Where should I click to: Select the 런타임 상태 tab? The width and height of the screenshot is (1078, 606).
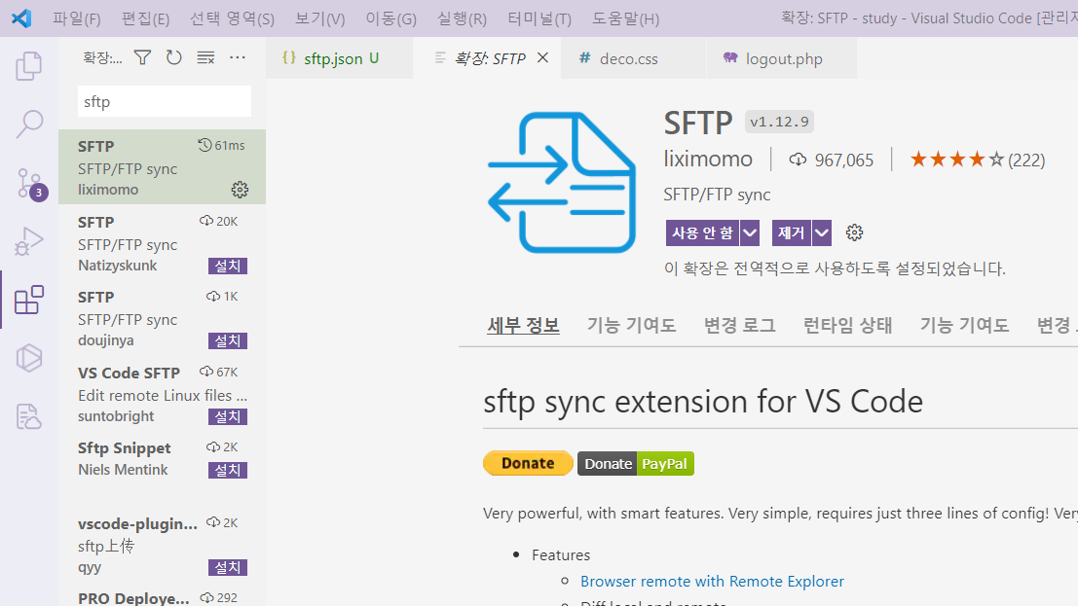pos(847,325)
